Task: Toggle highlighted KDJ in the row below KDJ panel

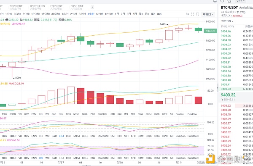Action: (x=61, y=136)
